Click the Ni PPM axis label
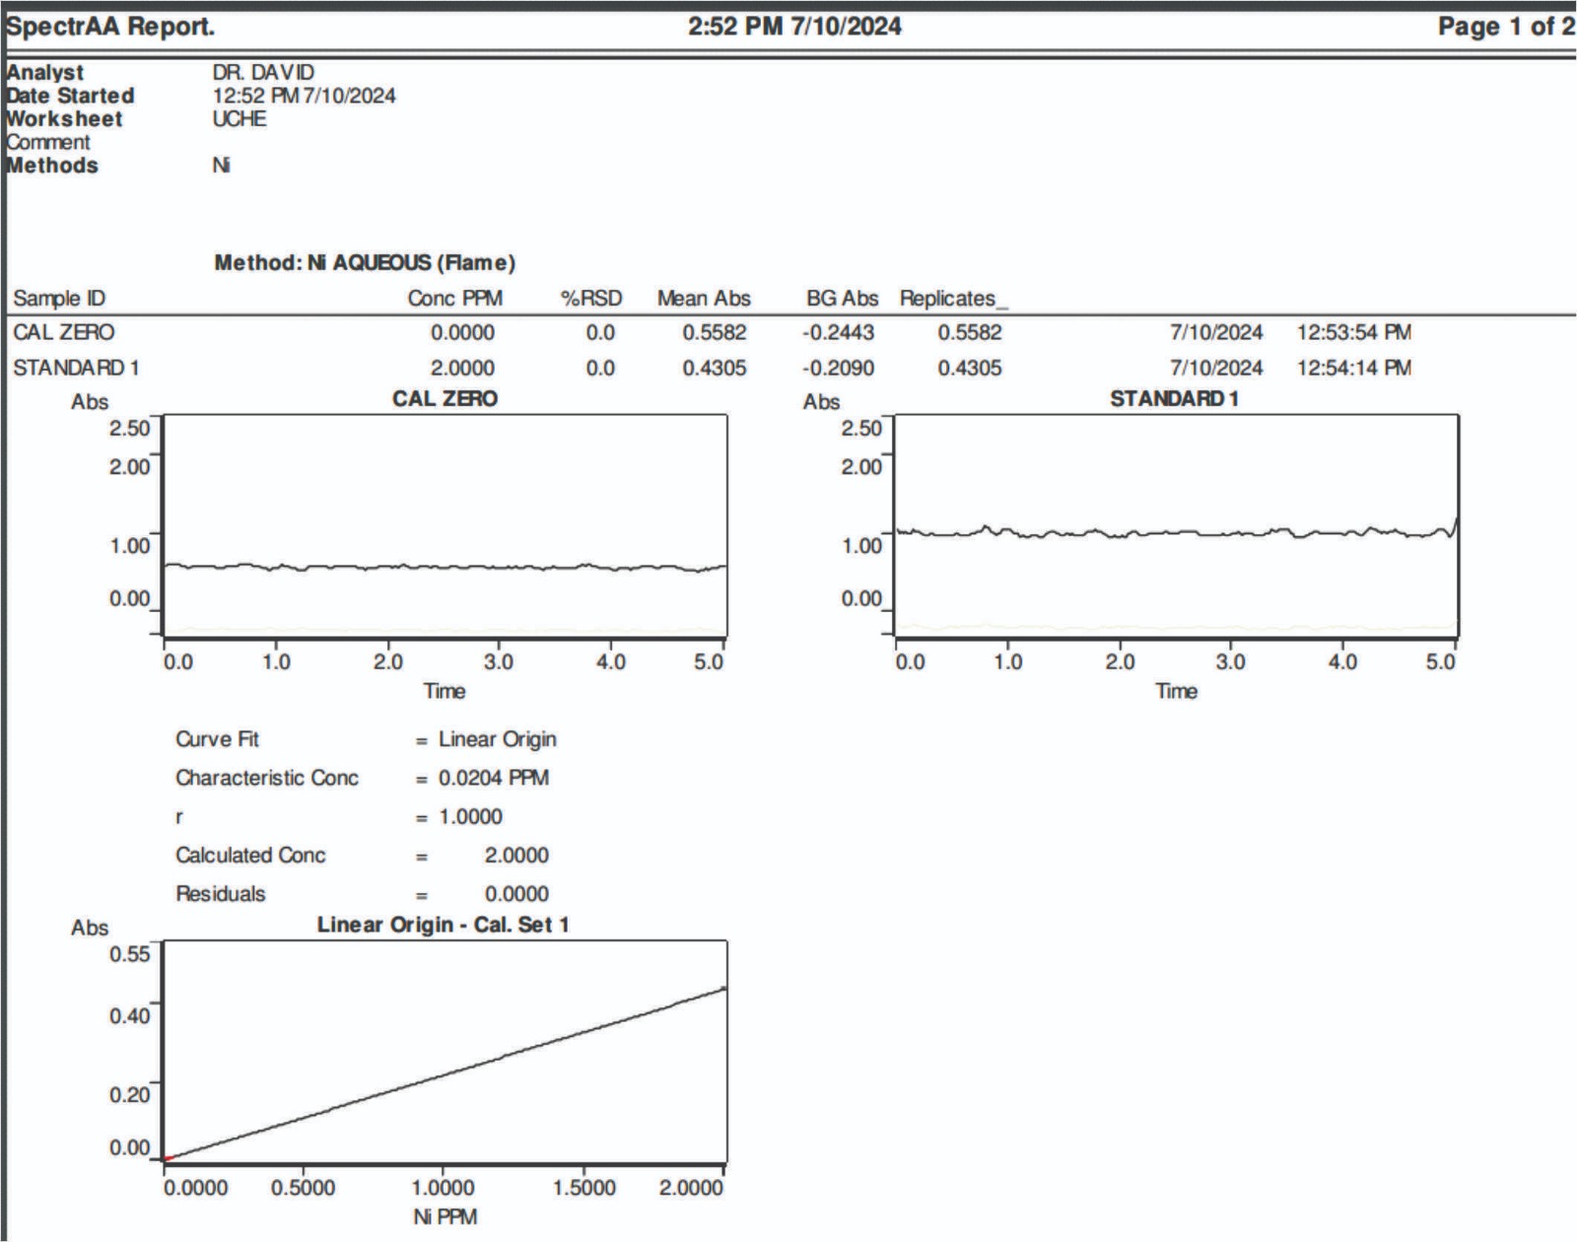Screen dimensions: 1577x1242 445,1217
